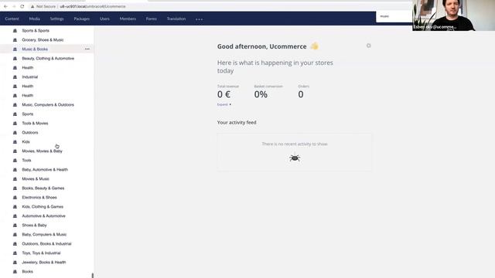The image size is (495, 278).
Task: Open the Settings section
Action: [56, 19]
